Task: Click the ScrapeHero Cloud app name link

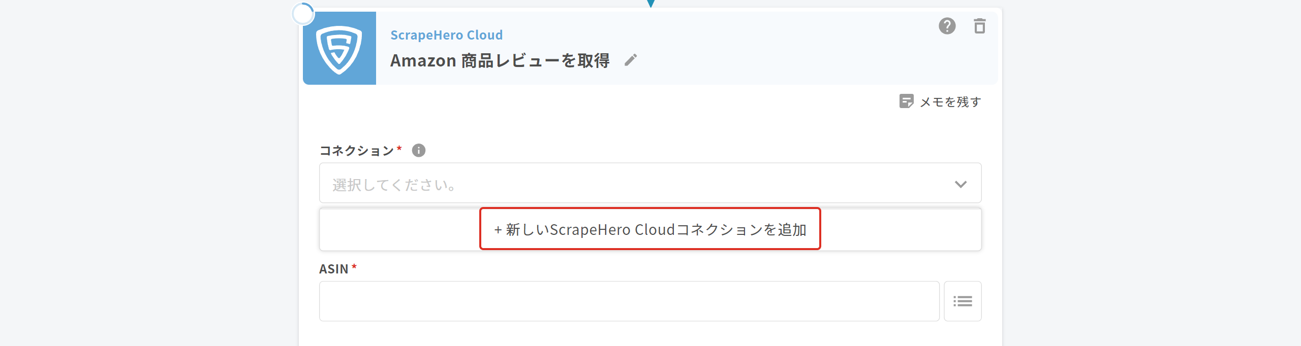Action: tap(446, 35)
